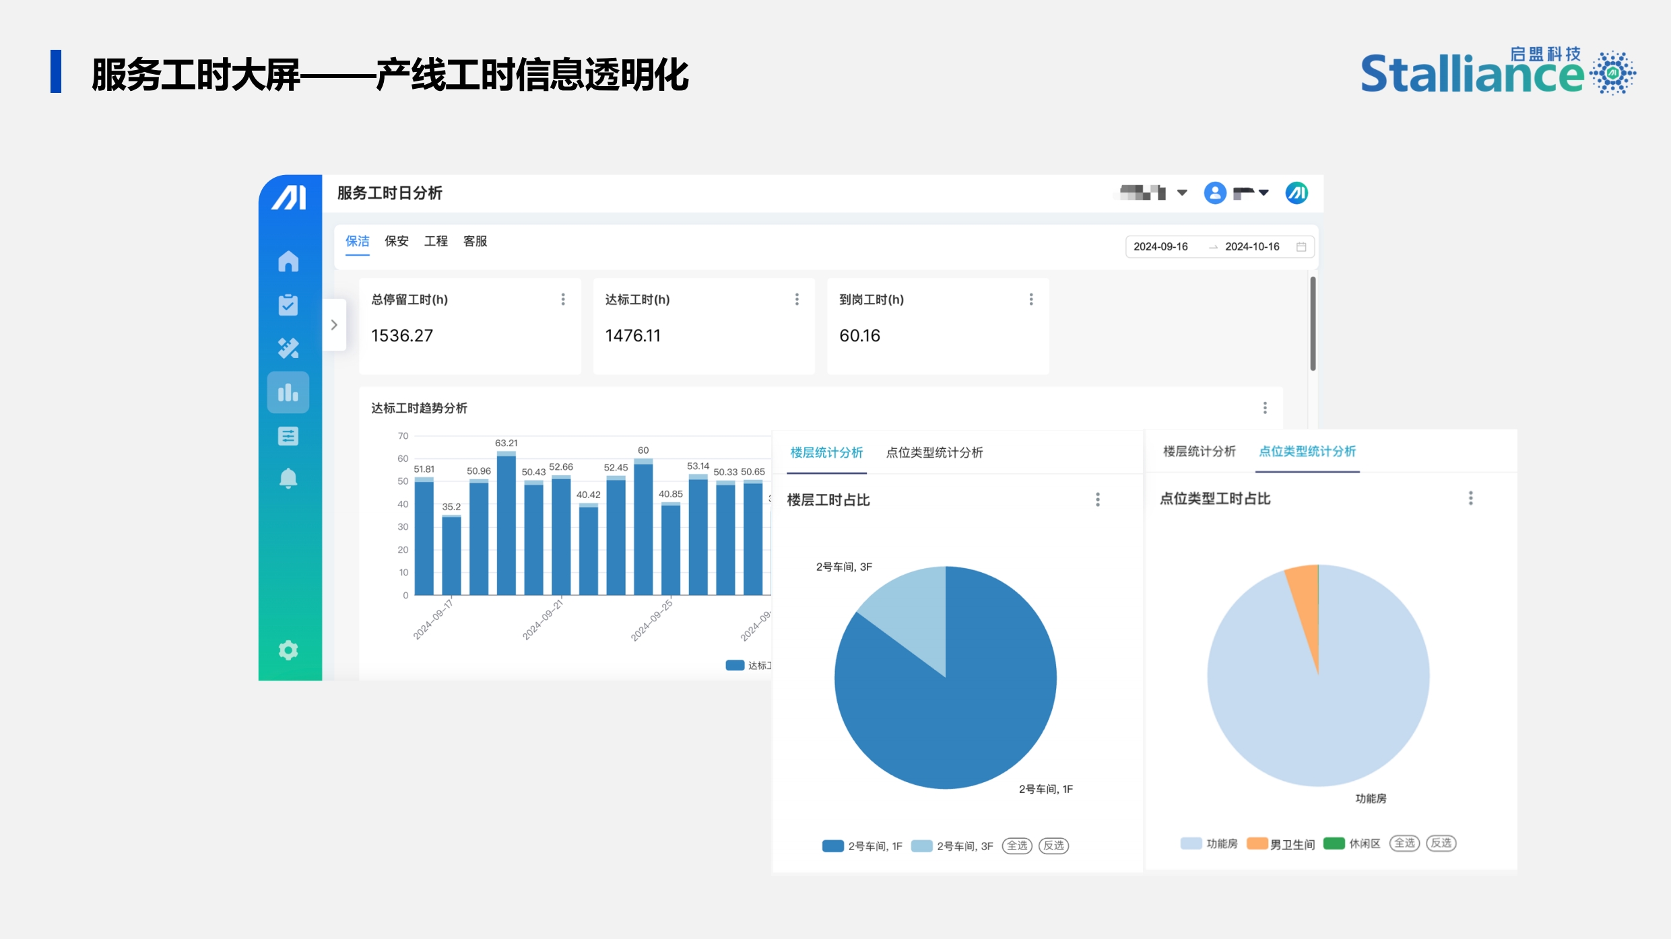The width and height of the screenshot is (1671, 939).
Task: Toggle the 2号车间, 1F legend entry
Action: pyautogui.click(x=862, y=846)
